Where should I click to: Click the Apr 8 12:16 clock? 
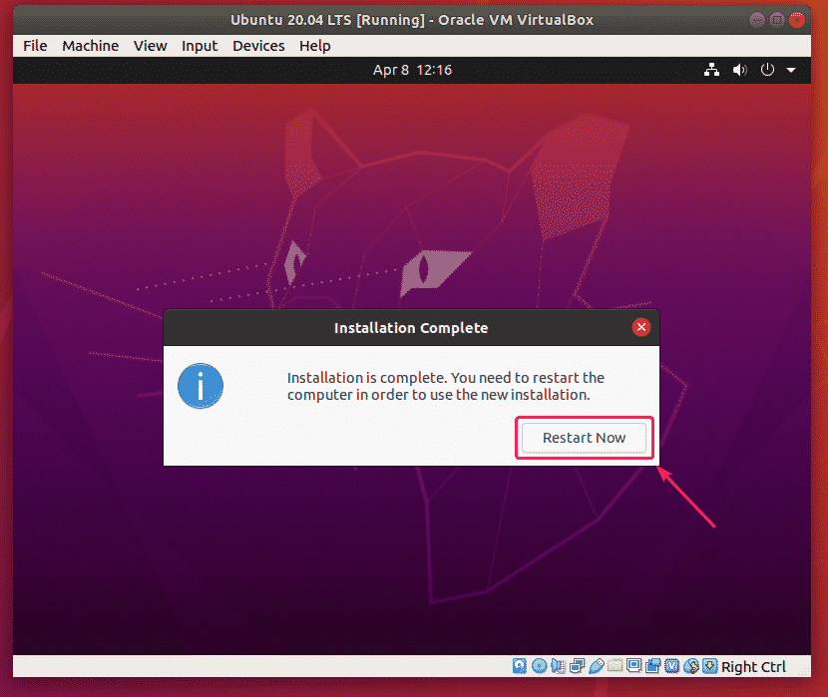412,70
